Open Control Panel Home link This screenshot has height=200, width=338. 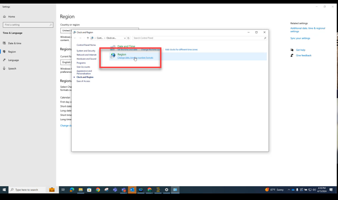click(86, 45)
